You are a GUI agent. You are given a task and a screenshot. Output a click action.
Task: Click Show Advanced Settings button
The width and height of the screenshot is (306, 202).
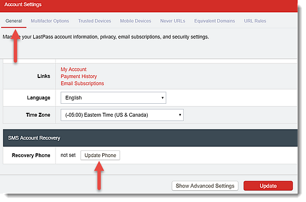click(205, 186)
